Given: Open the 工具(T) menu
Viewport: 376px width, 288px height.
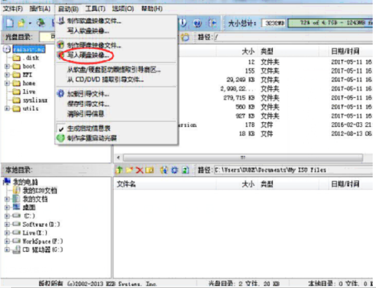Looking at the screenshot, I should coord(95,8).
